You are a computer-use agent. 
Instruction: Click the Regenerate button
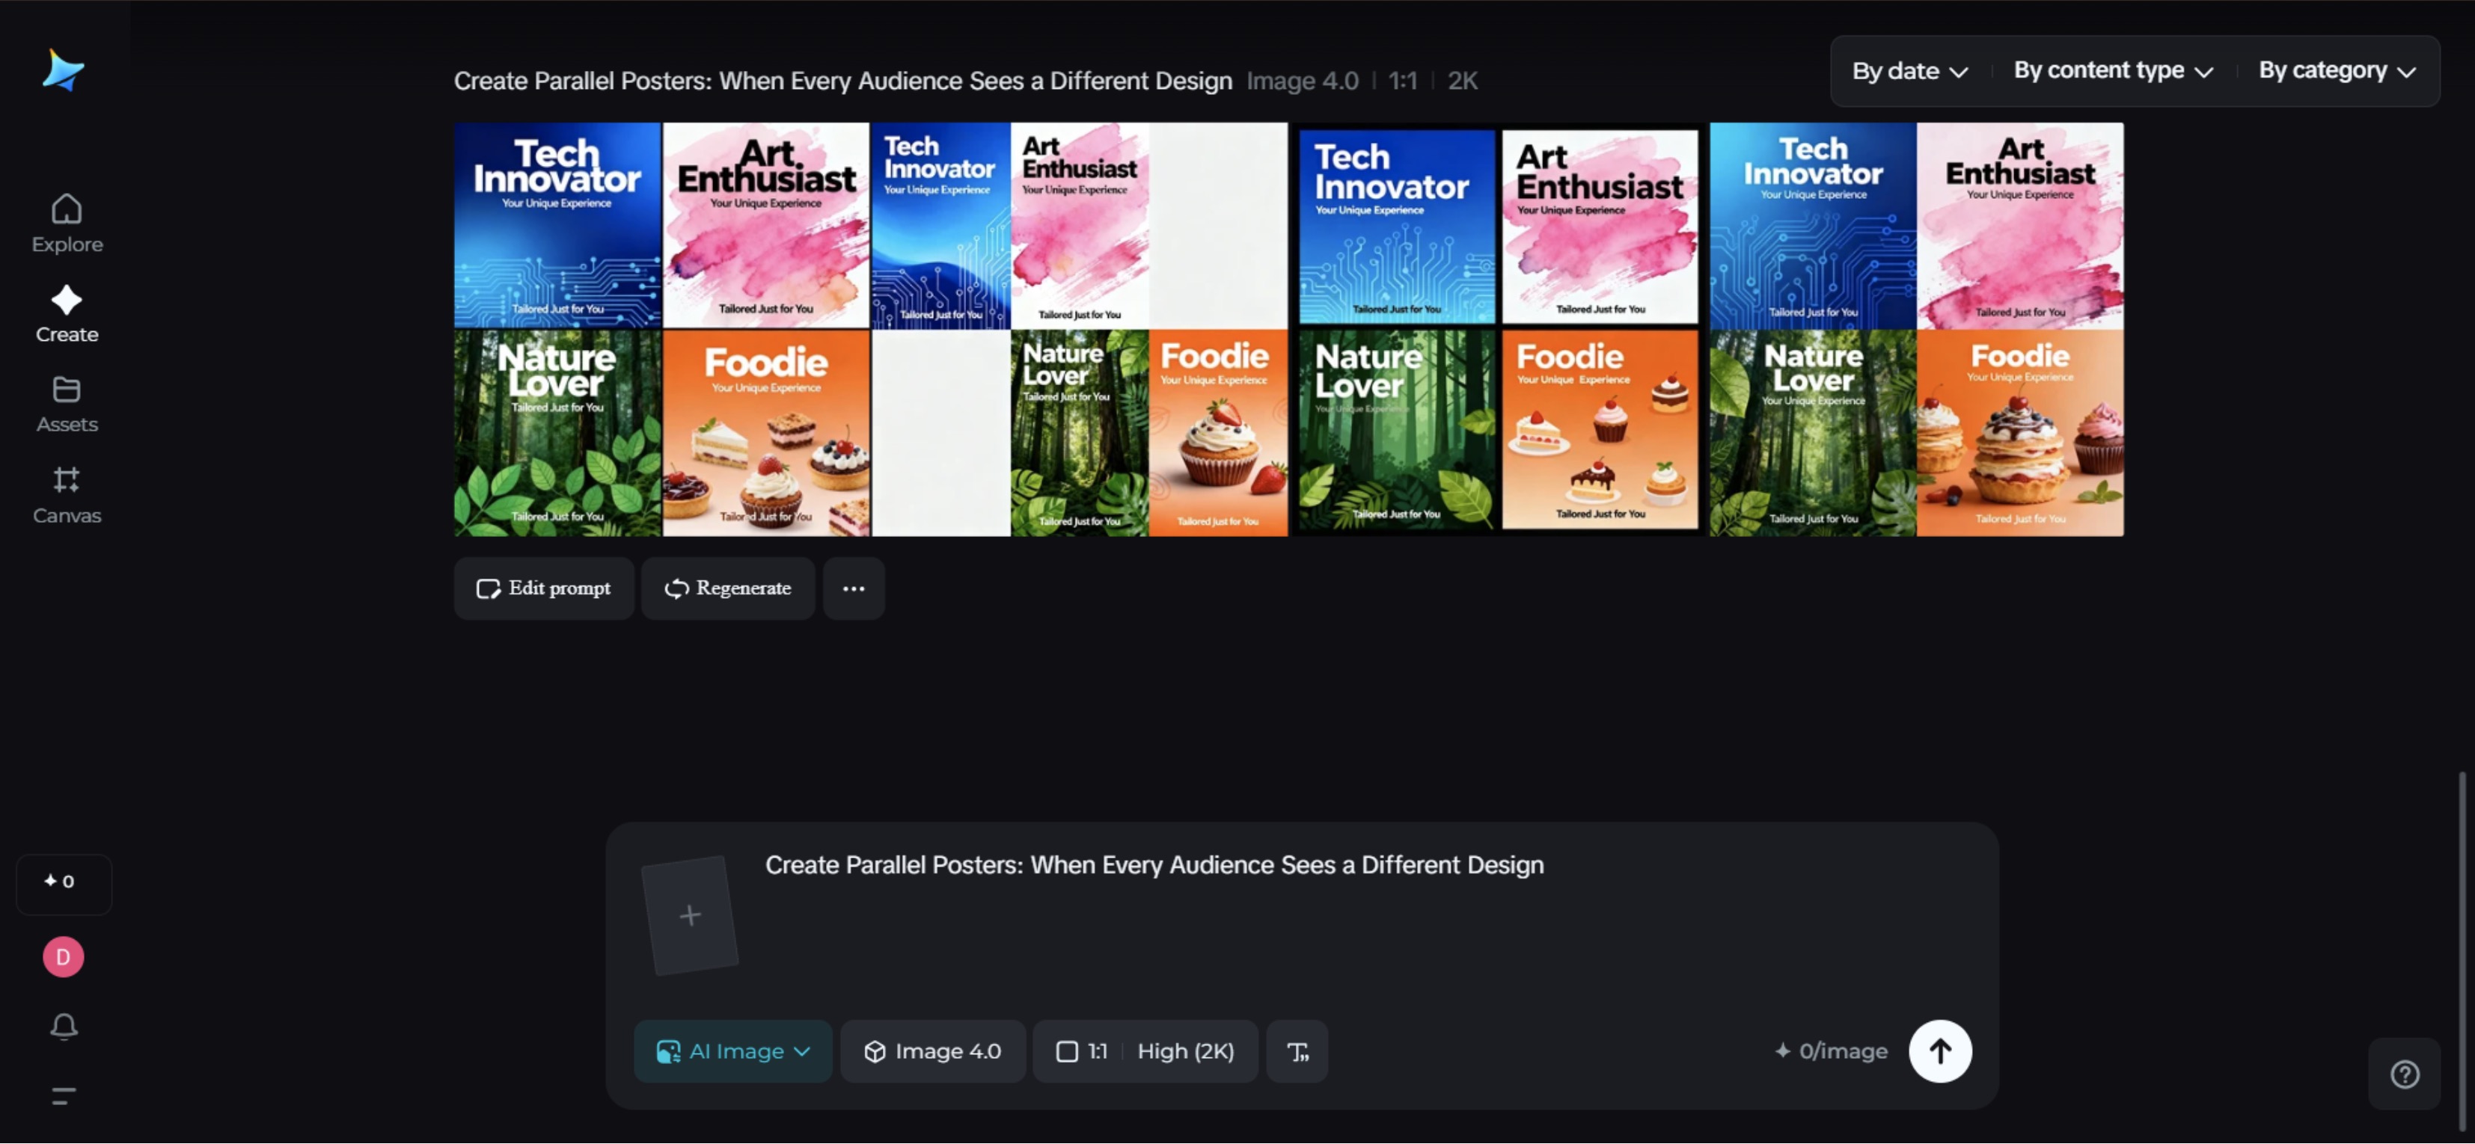coord(727,588)
